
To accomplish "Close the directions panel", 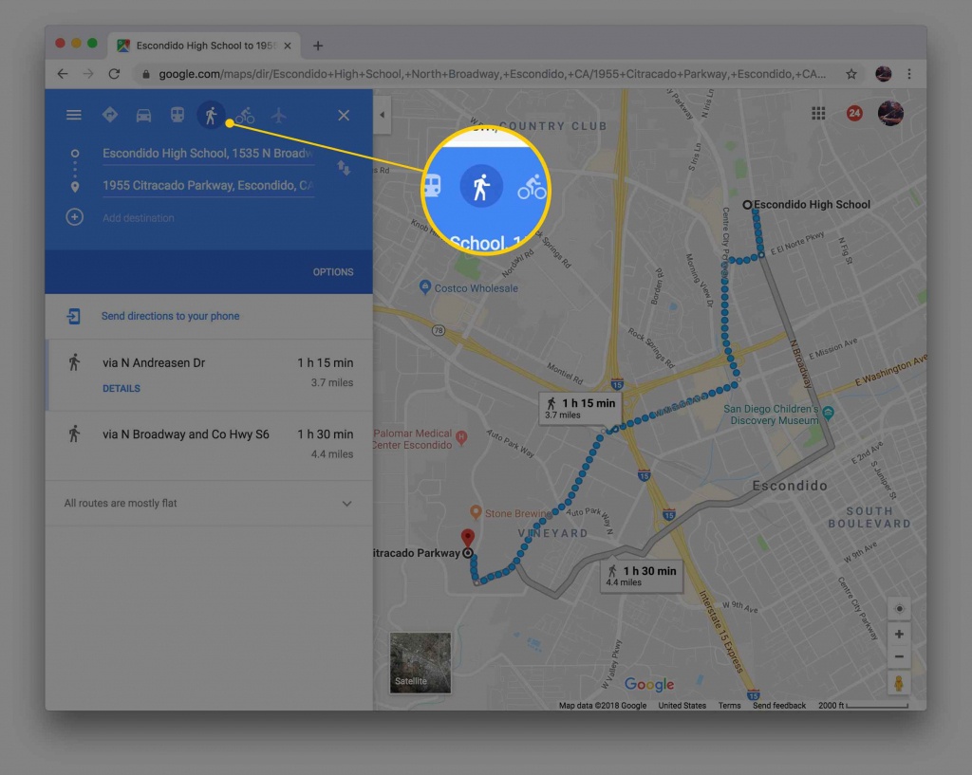I will (344, 115).
